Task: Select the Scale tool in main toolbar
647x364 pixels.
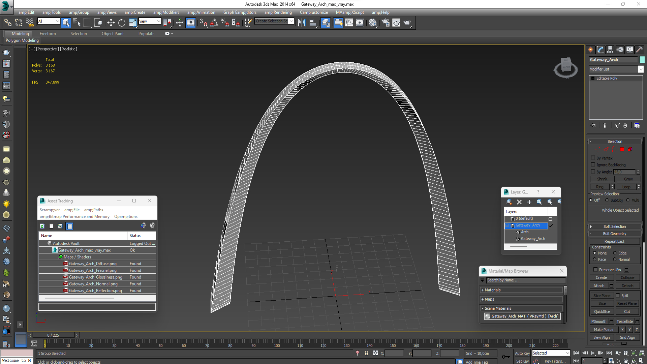Action: click(133, 23)
